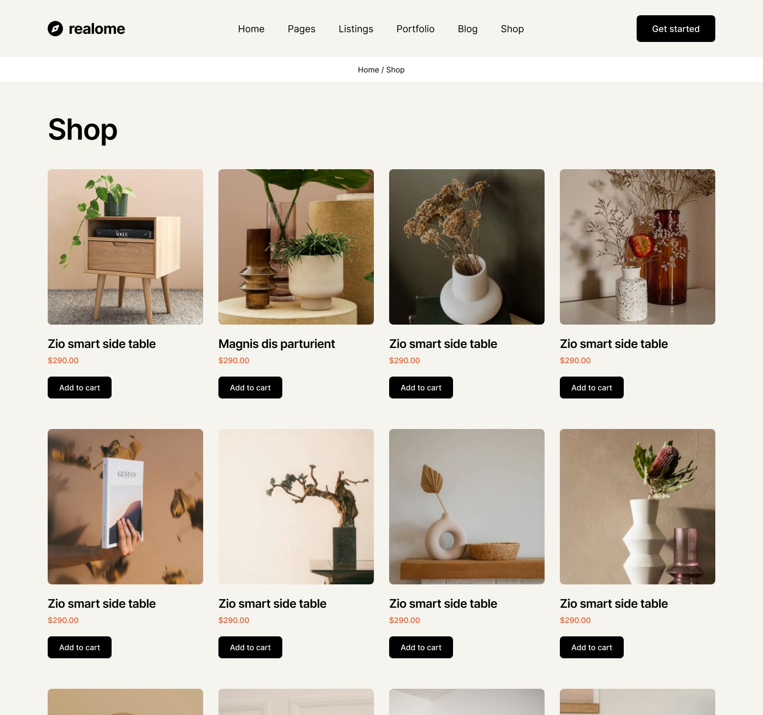Open the dried flowers in white vase image
The width and height of the screenshot is (763, 715).
pos(467,247)
